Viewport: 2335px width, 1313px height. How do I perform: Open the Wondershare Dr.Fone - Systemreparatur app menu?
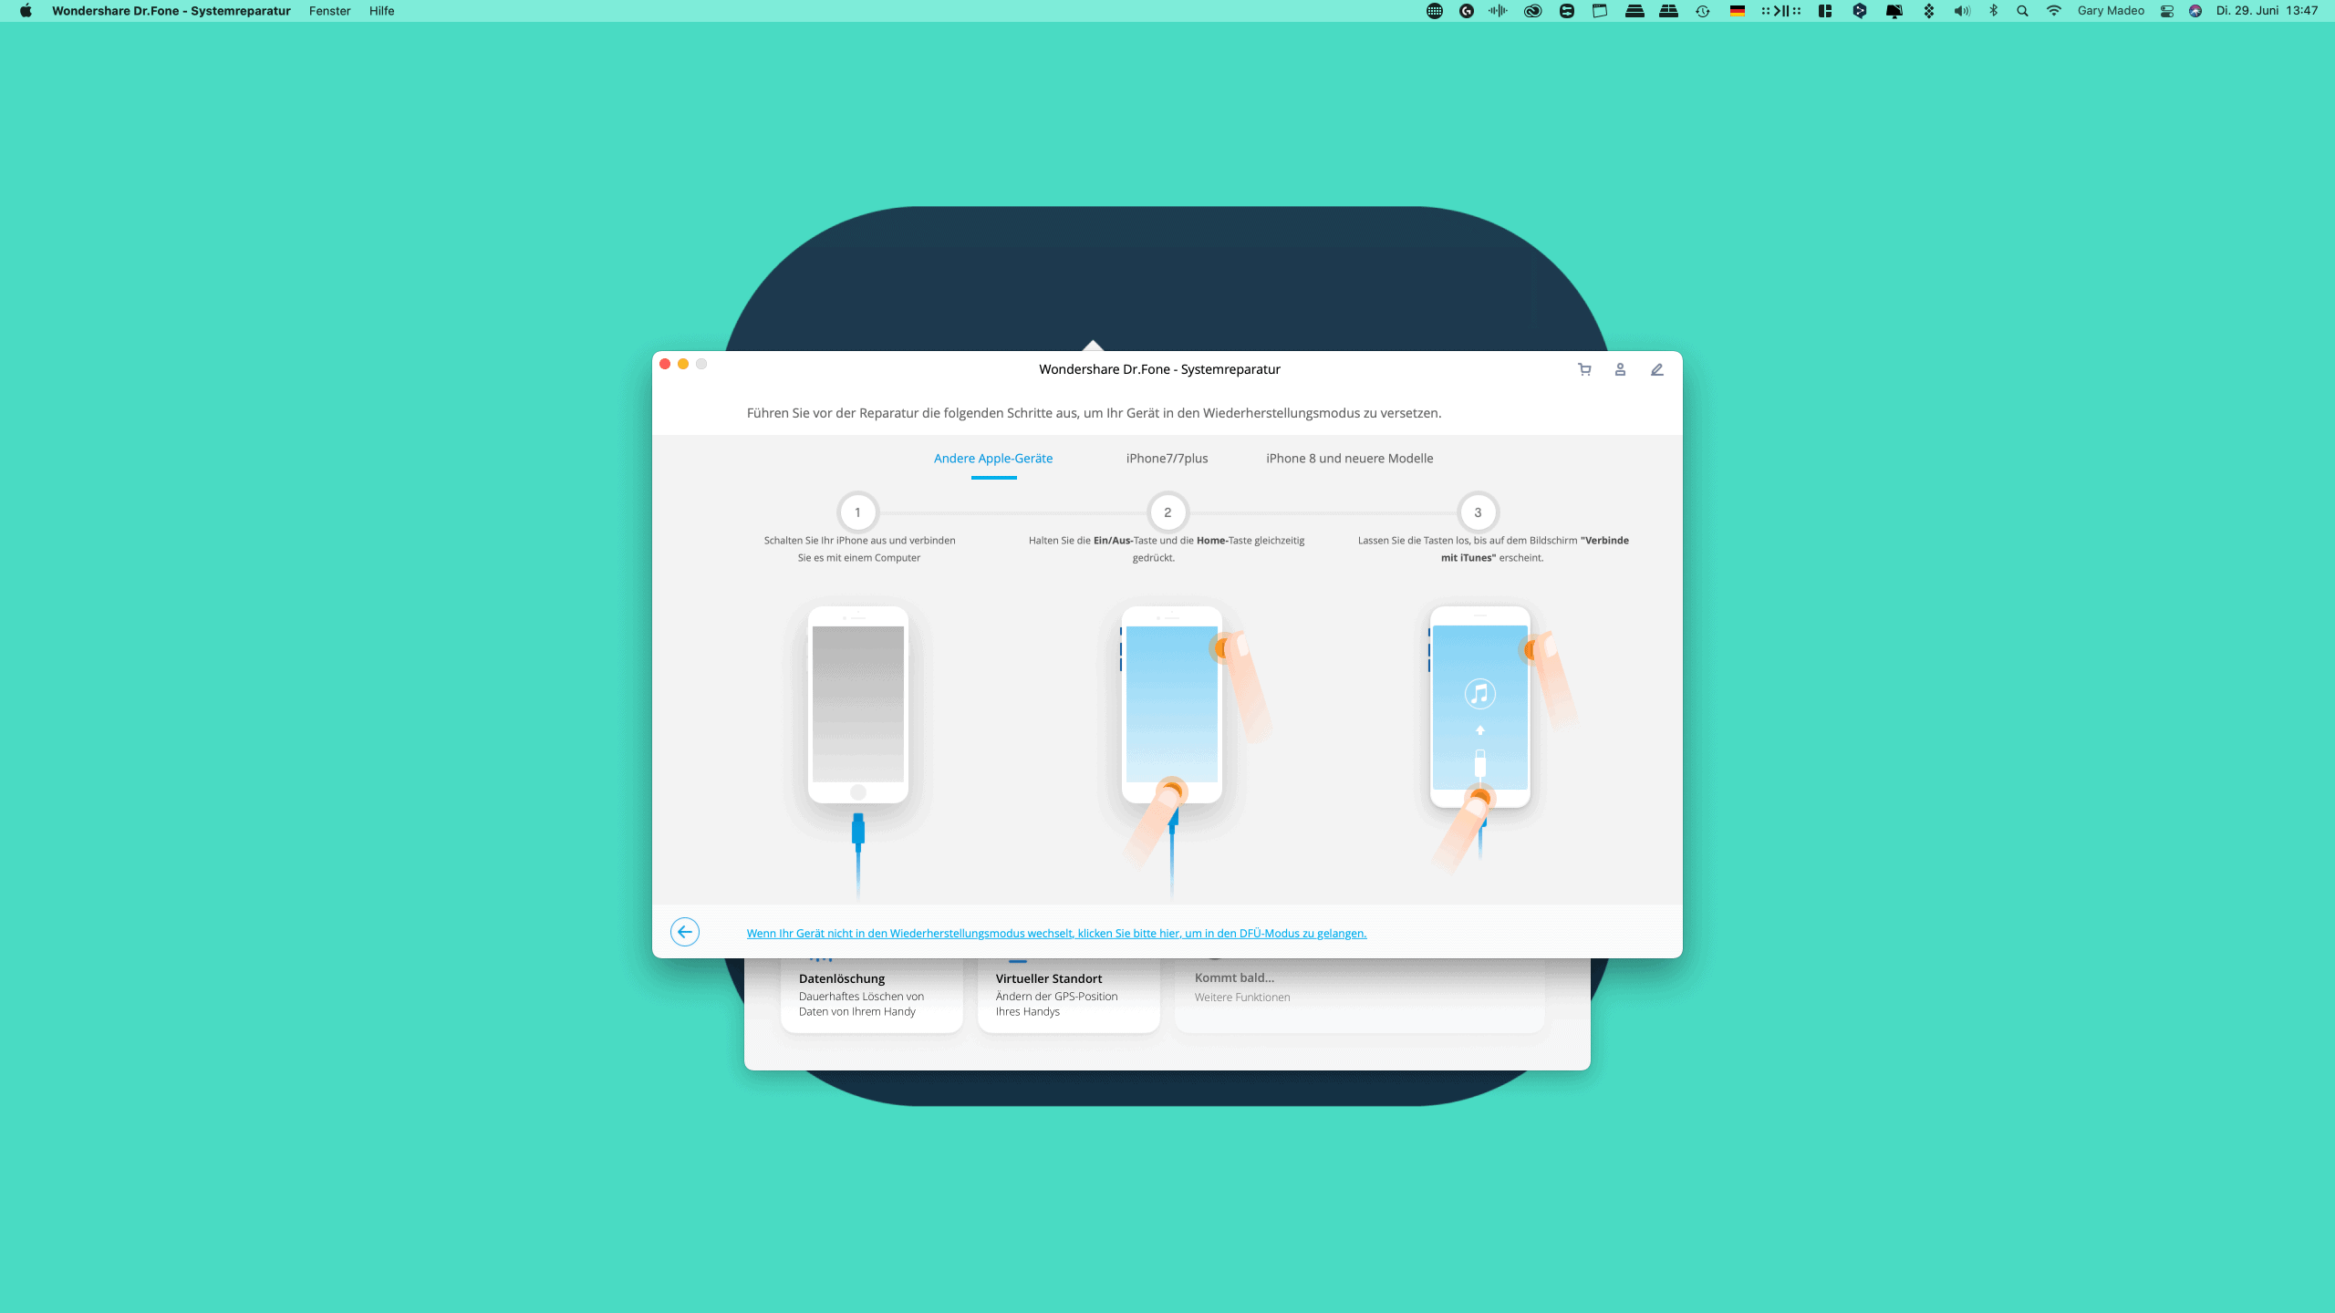[x=171, y=11]
